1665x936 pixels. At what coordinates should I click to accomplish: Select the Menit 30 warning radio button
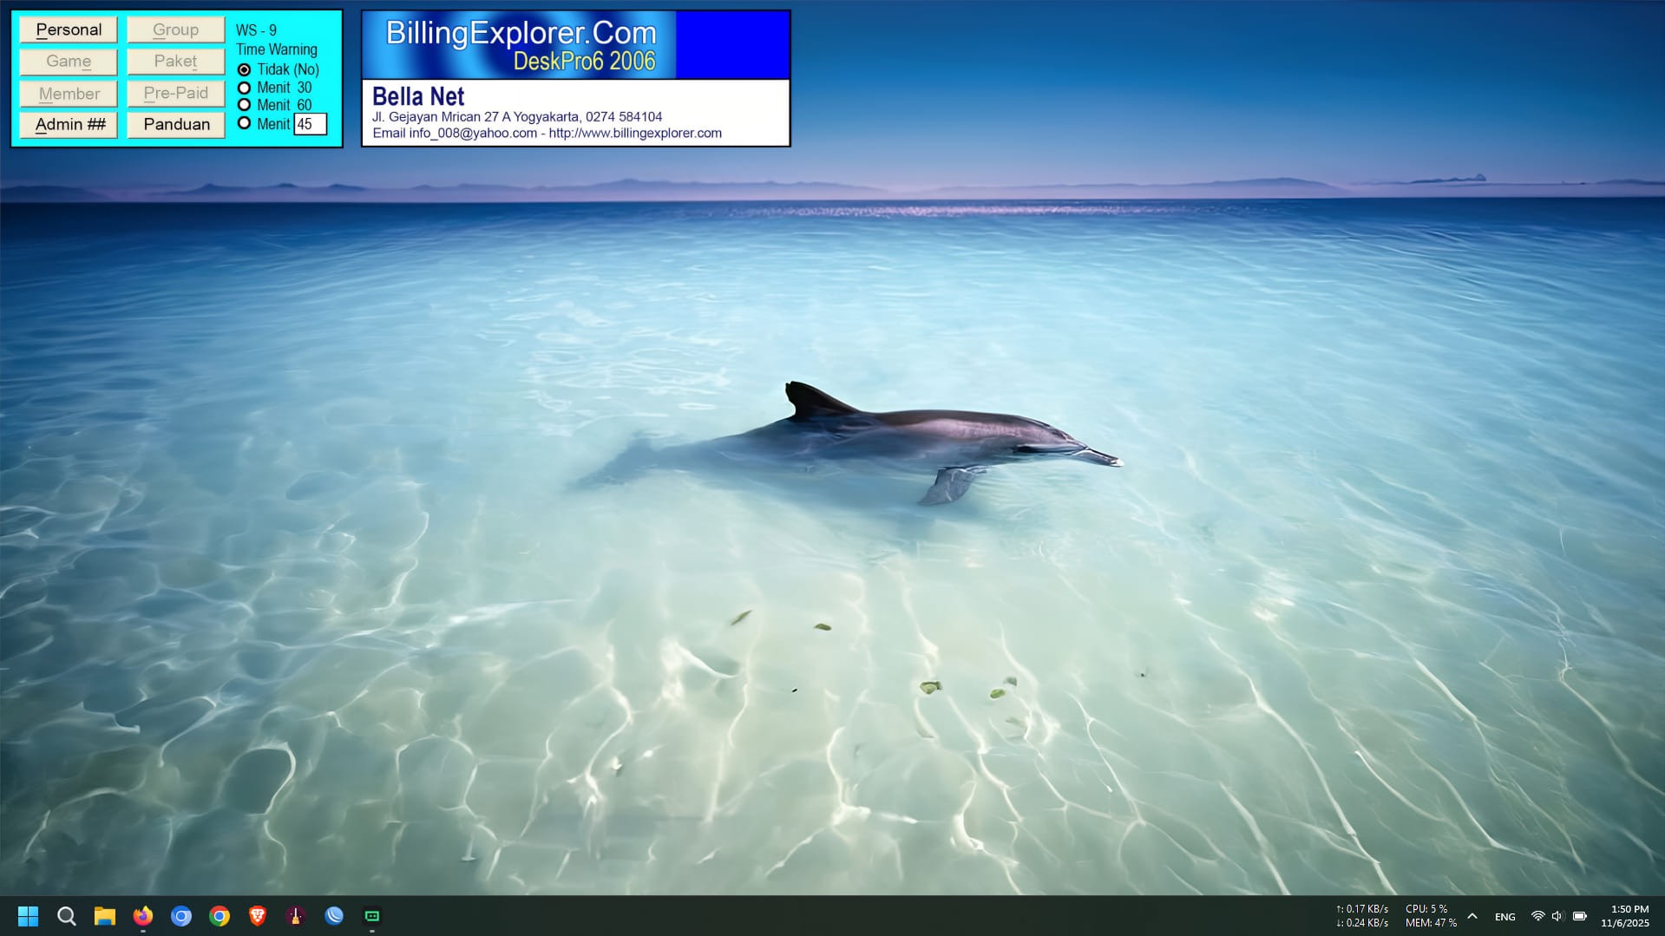point(245,88)
